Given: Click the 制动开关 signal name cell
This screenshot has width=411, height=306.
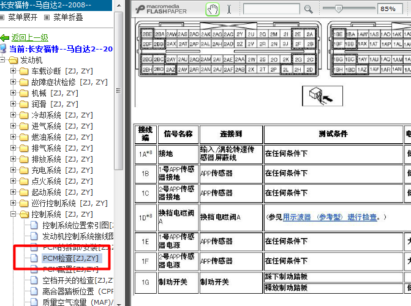Looking at the screenshot, I should 178,282.
